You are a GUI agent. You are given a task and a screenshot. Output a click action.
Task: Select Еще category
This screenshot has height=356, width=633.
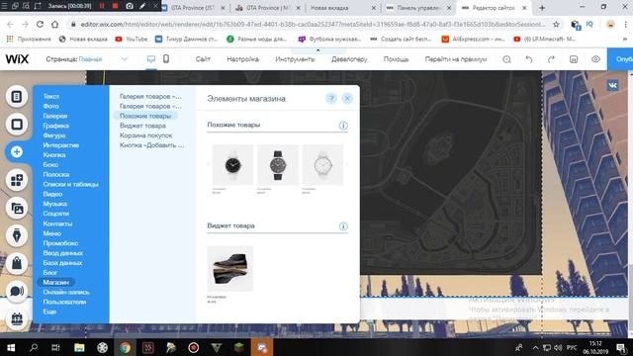click(49, 311)
